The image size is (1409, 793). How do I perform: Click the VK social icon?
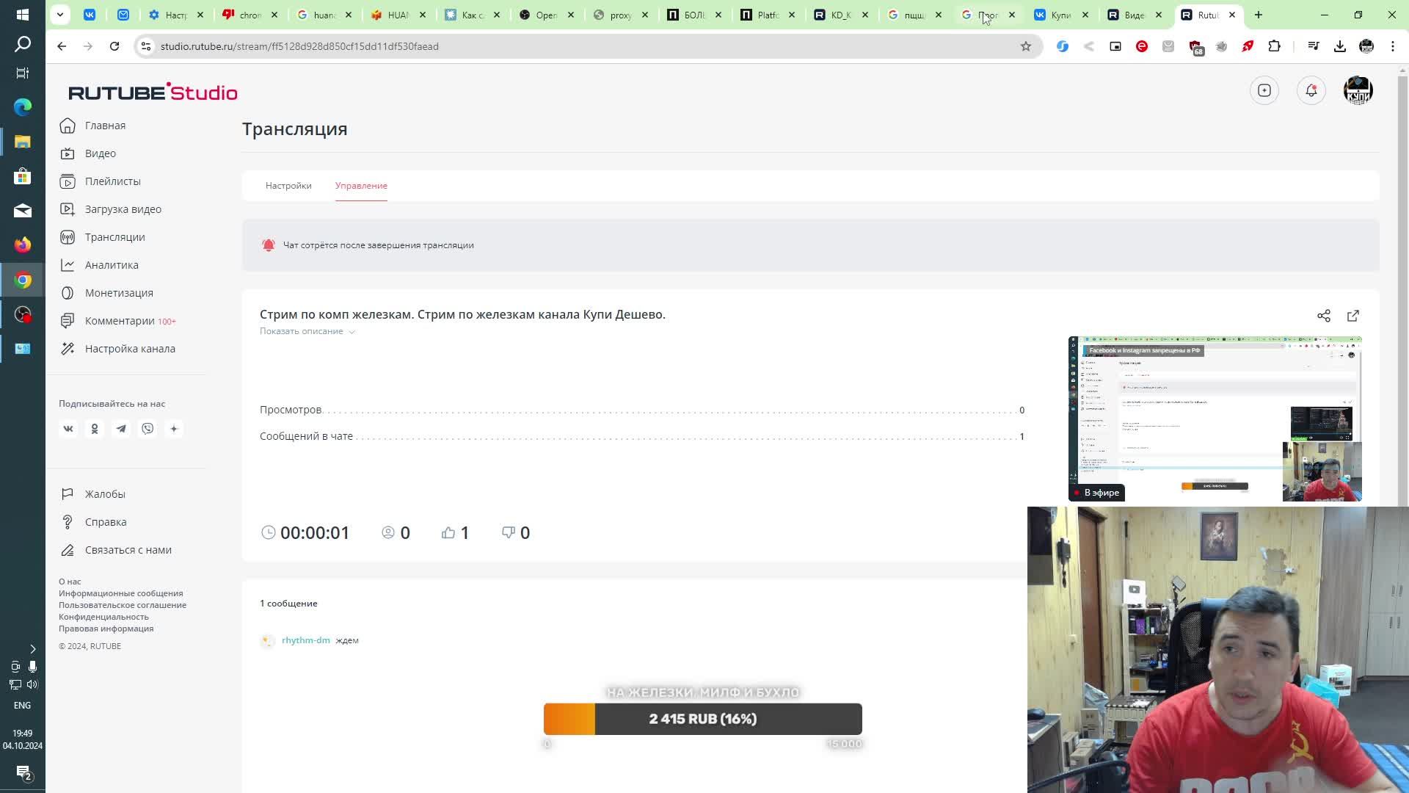point(68,429)
